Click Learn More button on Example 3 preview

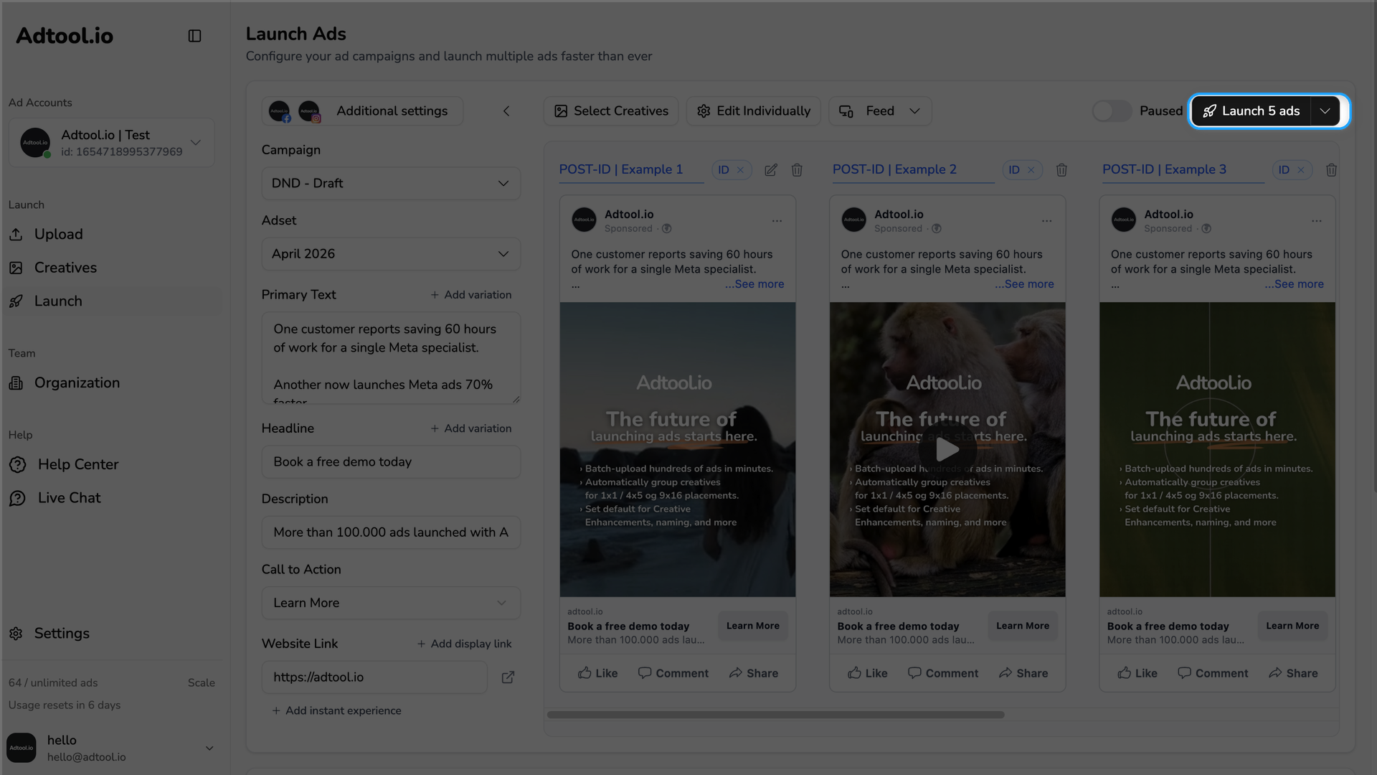point(1292,626)
